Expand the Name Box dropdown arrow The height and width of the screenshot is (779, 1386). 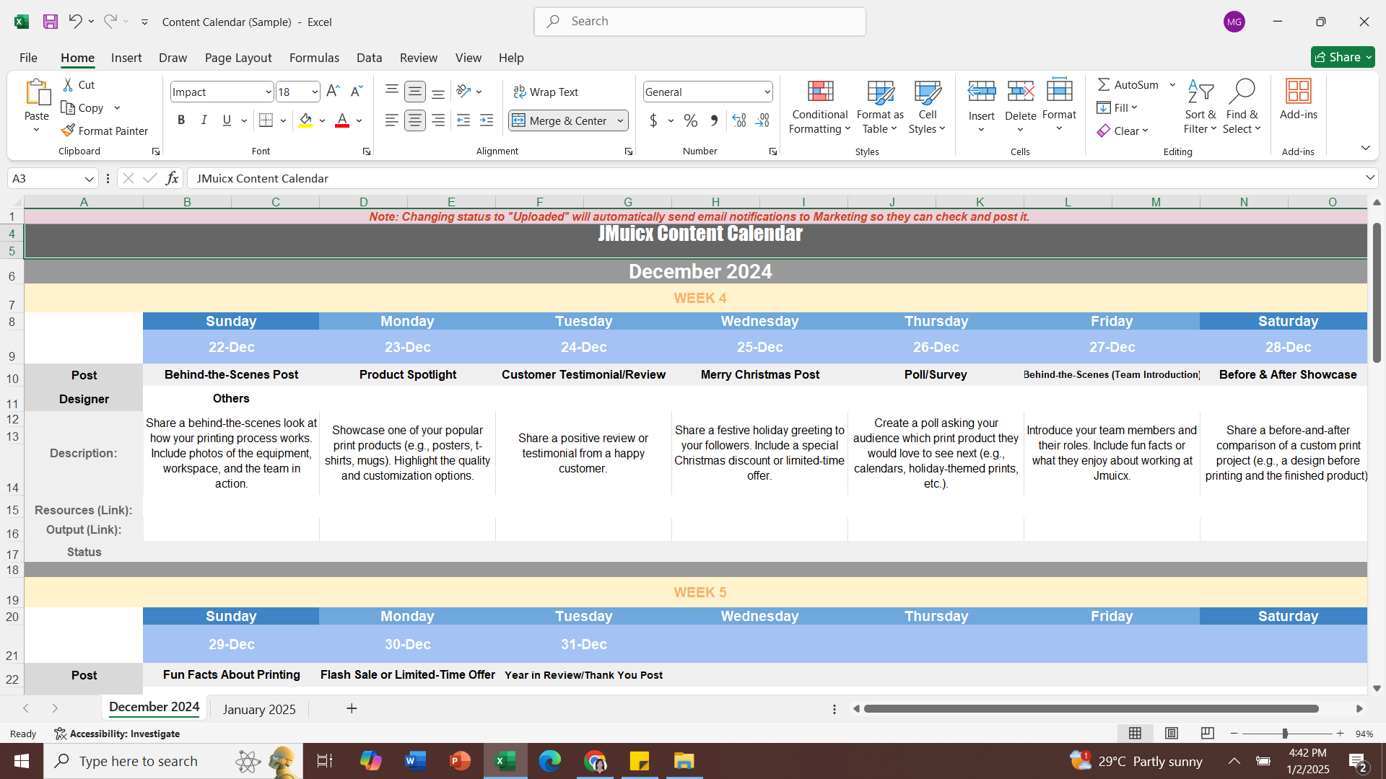click(x=89, y=178)
